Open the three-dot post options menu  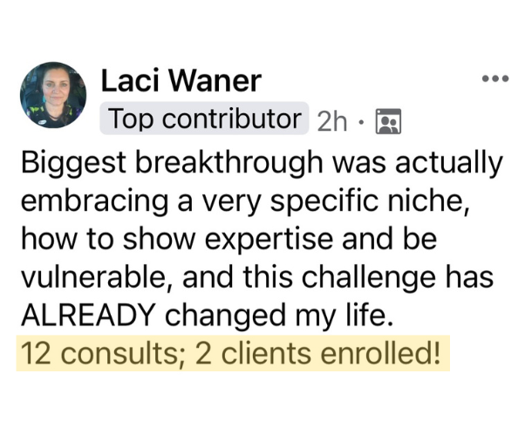pos(495,78)
